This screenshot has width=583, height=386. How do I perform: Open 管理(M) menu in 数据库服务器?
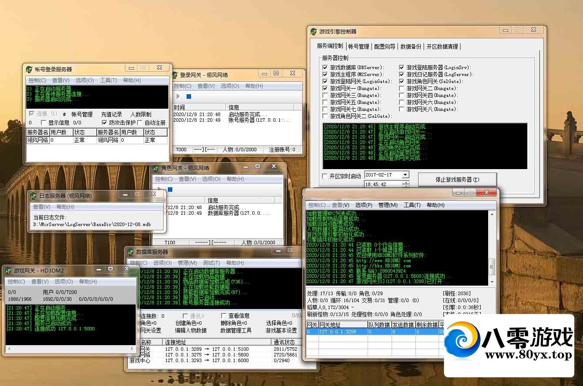pyautogui.click(x=187, y=263)
